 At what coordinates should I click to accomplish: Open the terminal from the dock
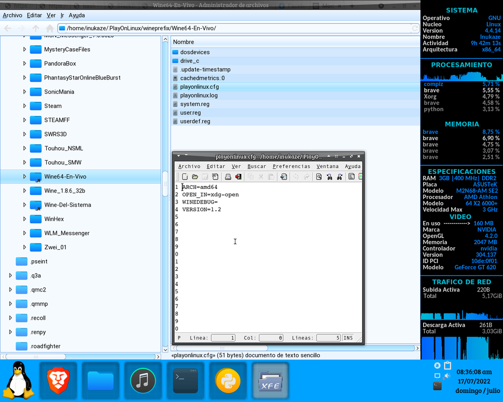186,380
